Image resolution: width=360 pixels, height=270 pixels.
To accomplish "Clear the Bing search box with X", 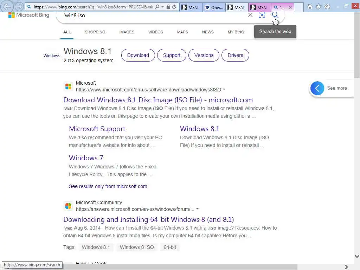I will click(x=250, y=15).
